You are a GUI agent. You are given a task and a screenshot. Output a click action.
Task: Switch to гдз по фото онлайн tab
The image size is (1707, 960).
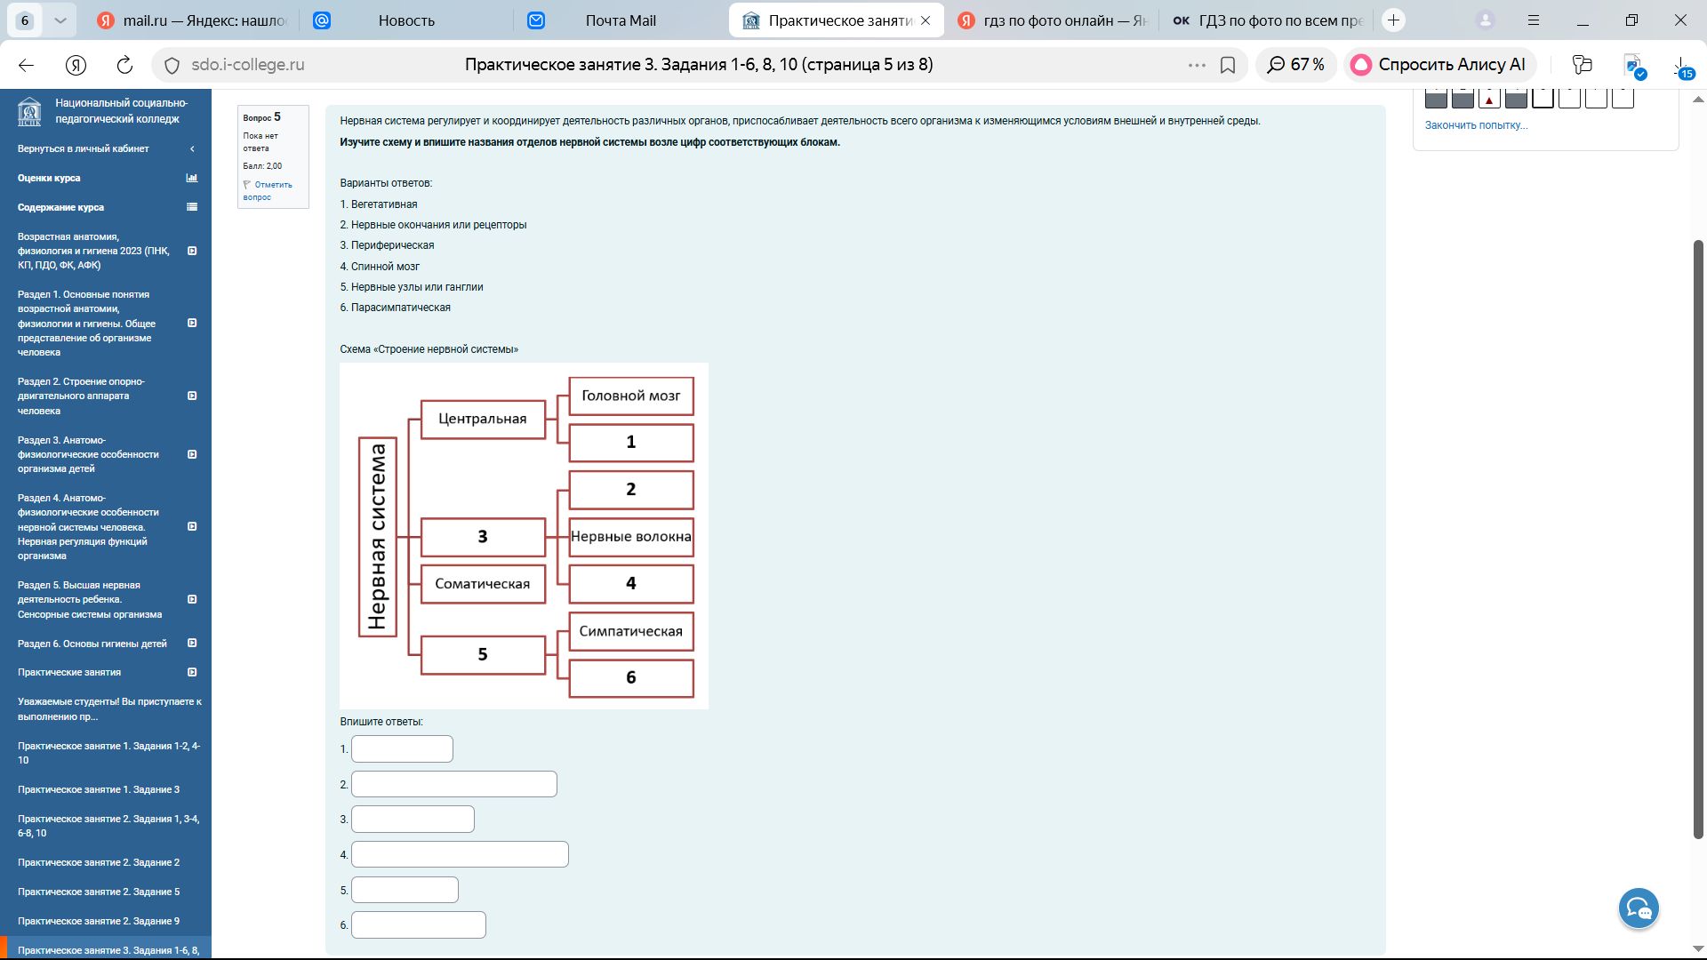pos(1053,20)
